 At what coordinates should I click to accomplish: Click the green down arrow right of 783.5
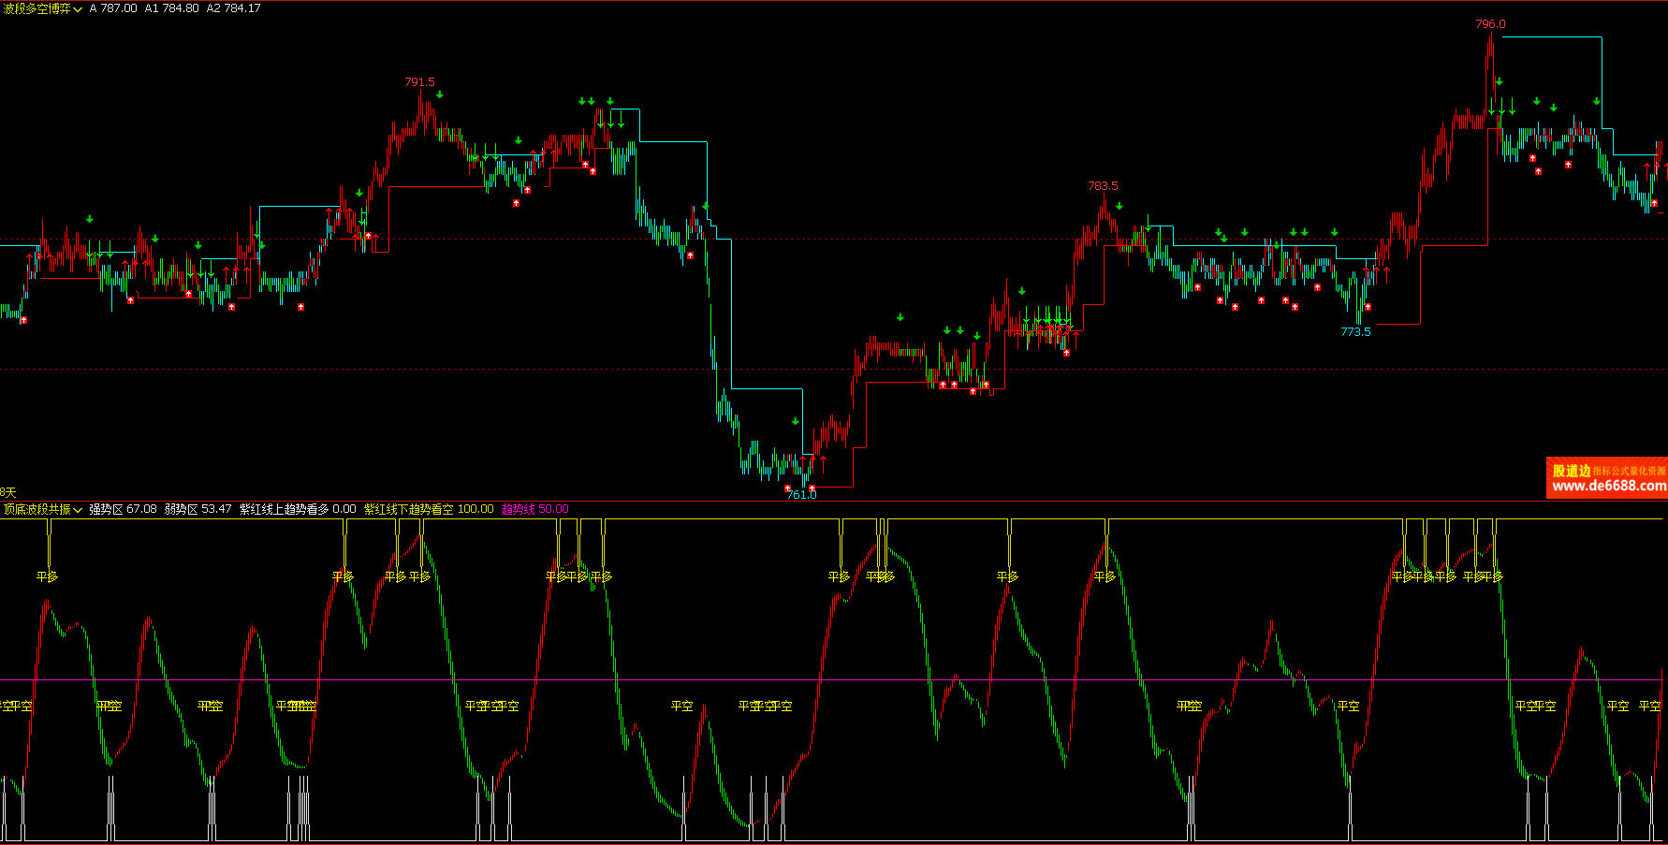[1119, 206]
